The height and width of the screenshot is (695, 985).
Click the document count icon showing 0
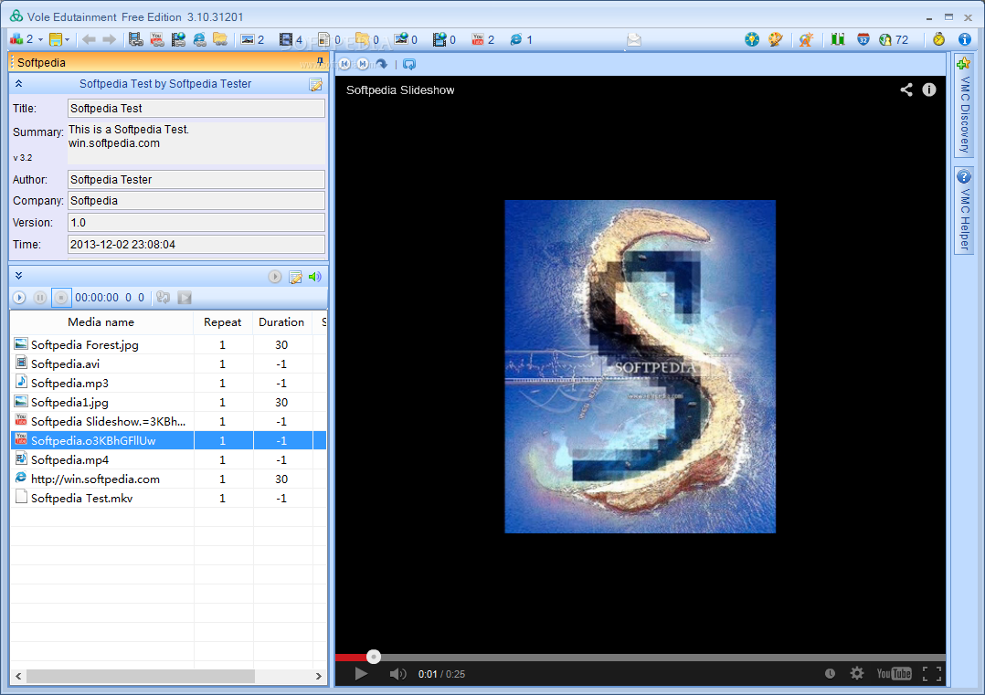323,39
